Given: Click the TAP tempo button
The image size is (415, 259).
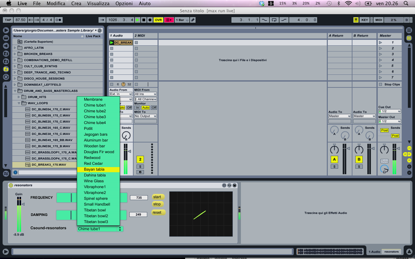Looking at the screenshot, I should tap(8, 20).
